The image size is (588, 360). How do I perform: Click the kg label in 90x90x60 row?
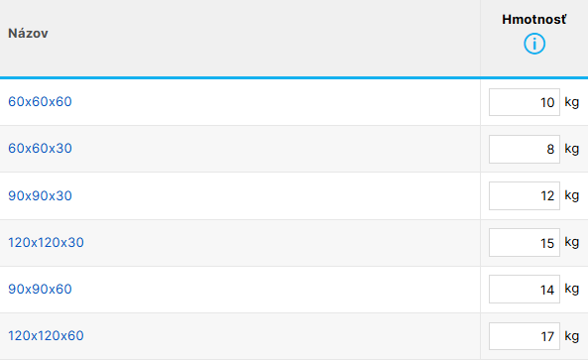point(572,289)
